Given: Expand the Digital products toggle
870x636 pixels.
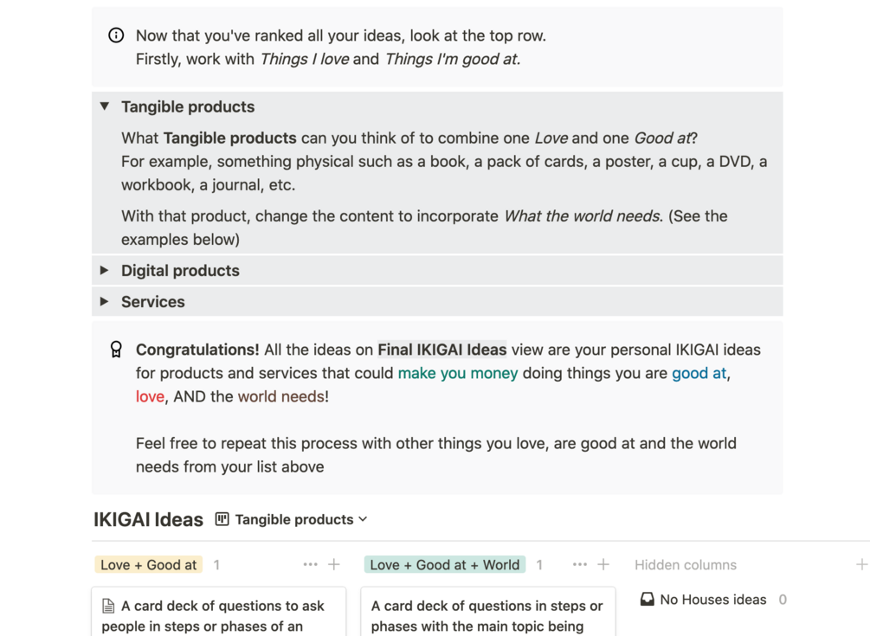Looking at the screenshot, I should (x=105, y=271).
